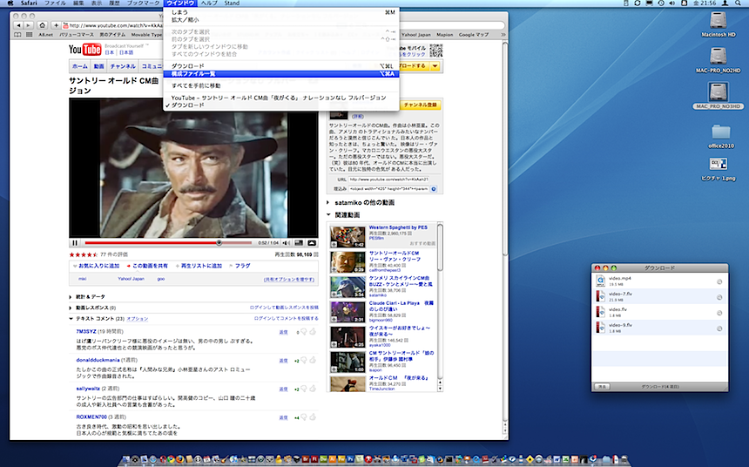Open the ヘルプ menu
Viewport: 749px width, 467px height.
(209, 3)
